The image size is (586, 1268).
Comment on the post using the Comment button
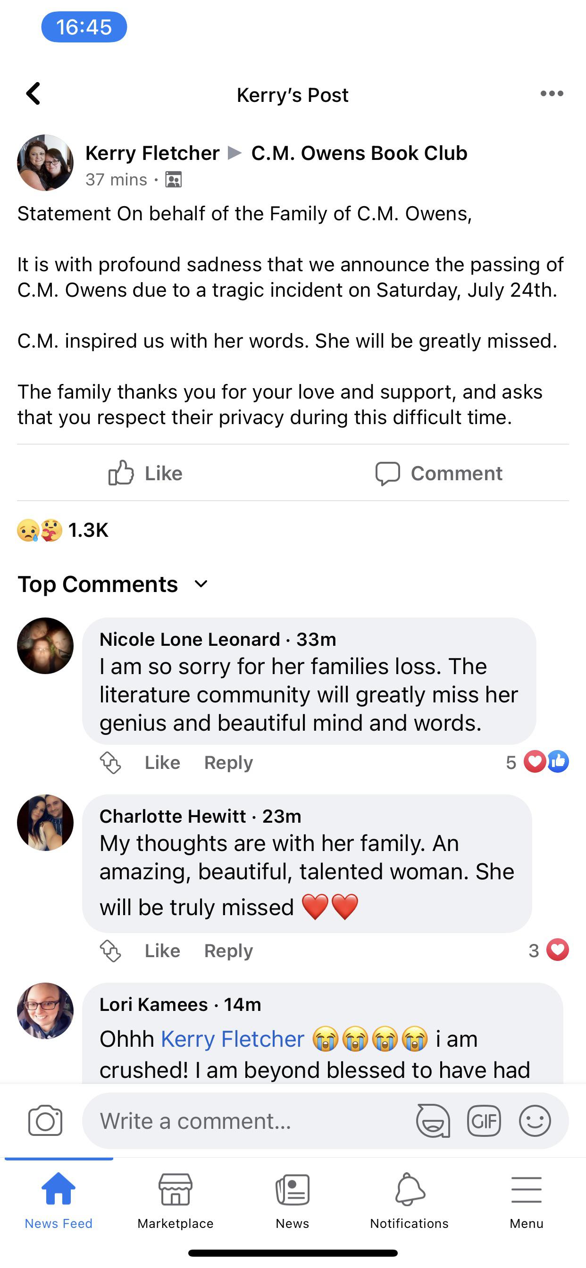click(x=440, y=473)
